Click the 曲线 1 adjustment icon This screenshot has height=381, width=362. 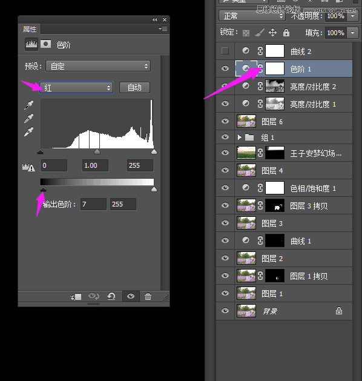(x=246, y=240)
